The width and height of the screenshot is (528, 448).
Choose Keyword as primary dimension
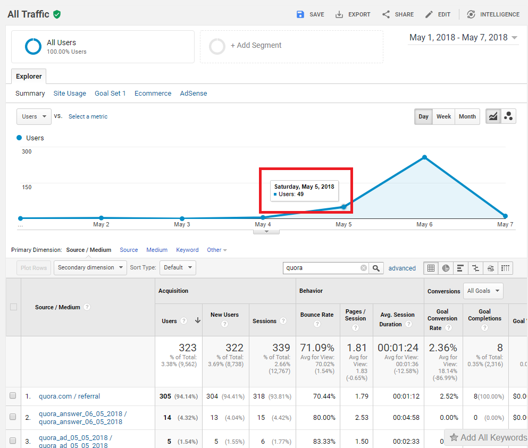(187, 250)
